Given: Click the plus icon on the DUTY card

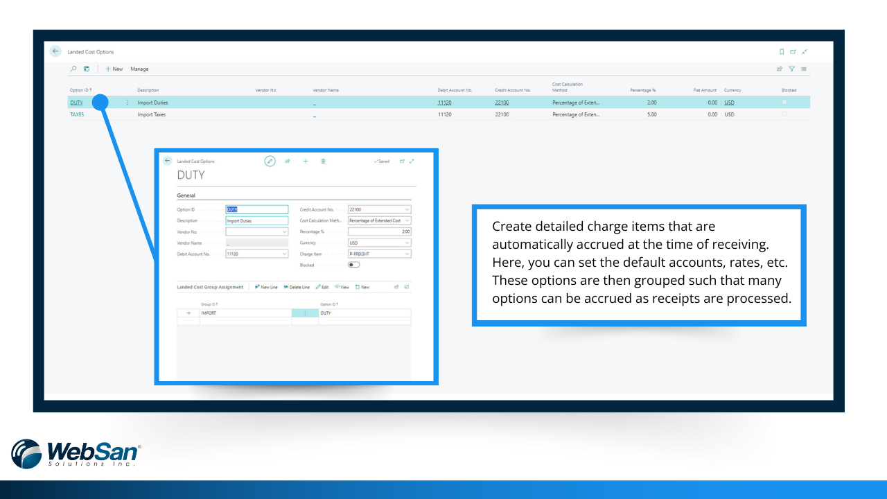Looking at the screenshot, I should (306, 161).
